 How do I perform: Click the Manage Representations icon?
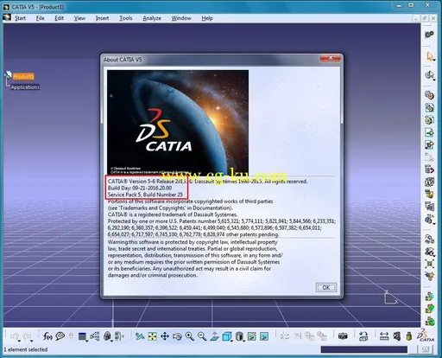[429, 207]
